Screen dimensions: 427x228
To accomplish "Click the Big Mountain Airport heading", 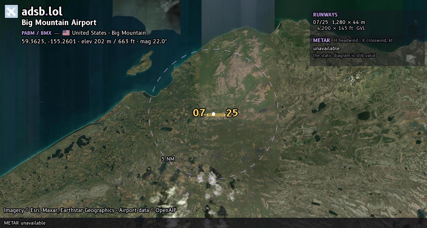I will (59, 23).
